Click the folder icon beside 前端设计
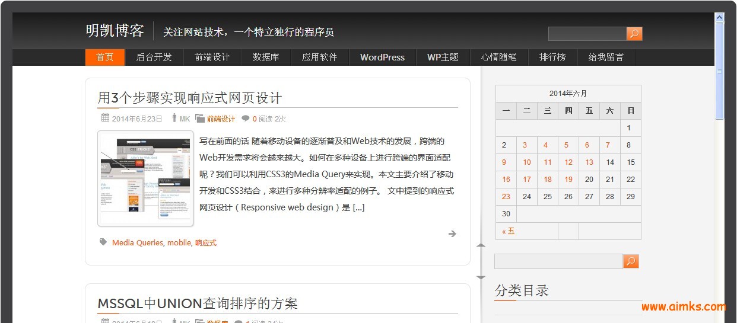This screenshot has height=323, width=737. pyautogui.click(x=200, y=119)
